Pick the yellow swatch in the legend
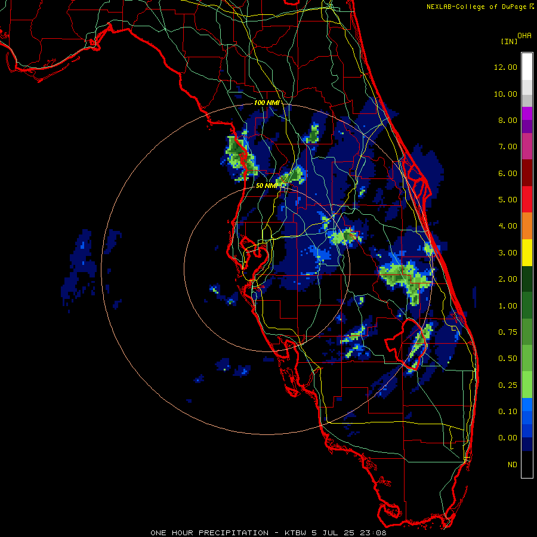This screenshot has height=537, width=537. 527,253
